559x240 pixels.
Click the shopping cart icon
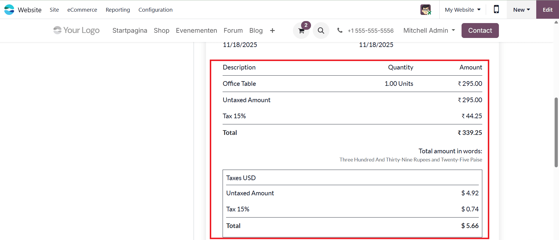[x=301, y=30]
